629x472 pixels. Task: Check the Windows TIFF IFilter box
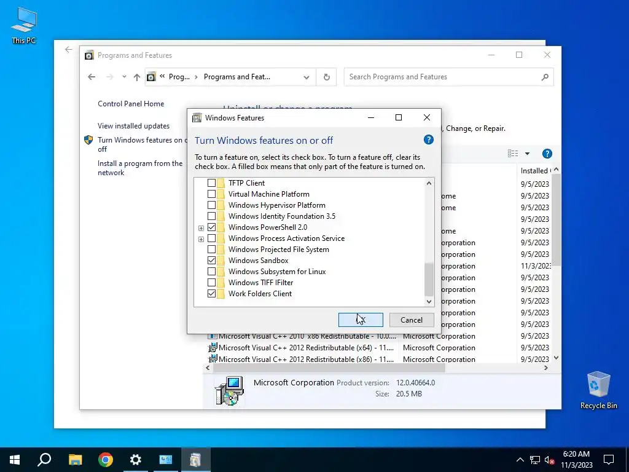click(211, 283)
